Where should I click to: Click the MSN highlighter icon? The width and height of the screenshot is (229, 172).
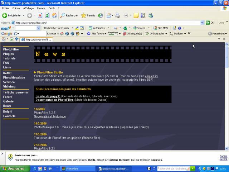(x=77, y=28)
